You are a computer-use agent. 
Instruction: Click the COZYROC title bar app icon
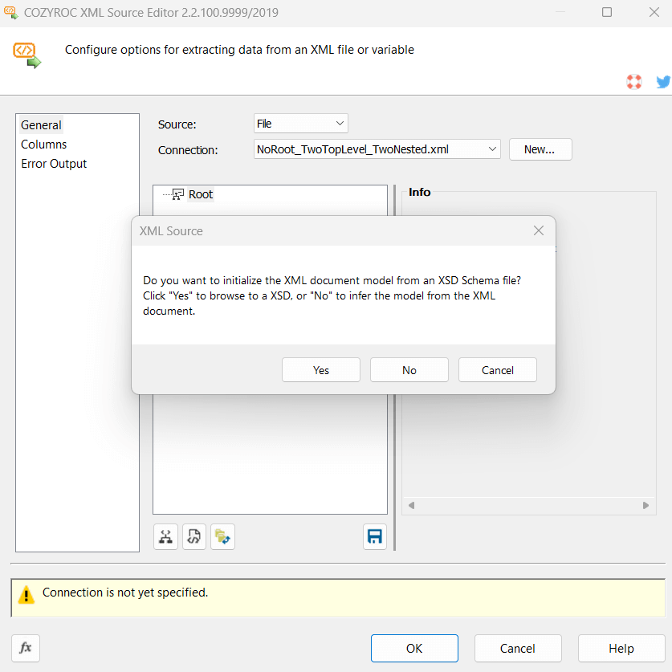(x=11, y=12)
